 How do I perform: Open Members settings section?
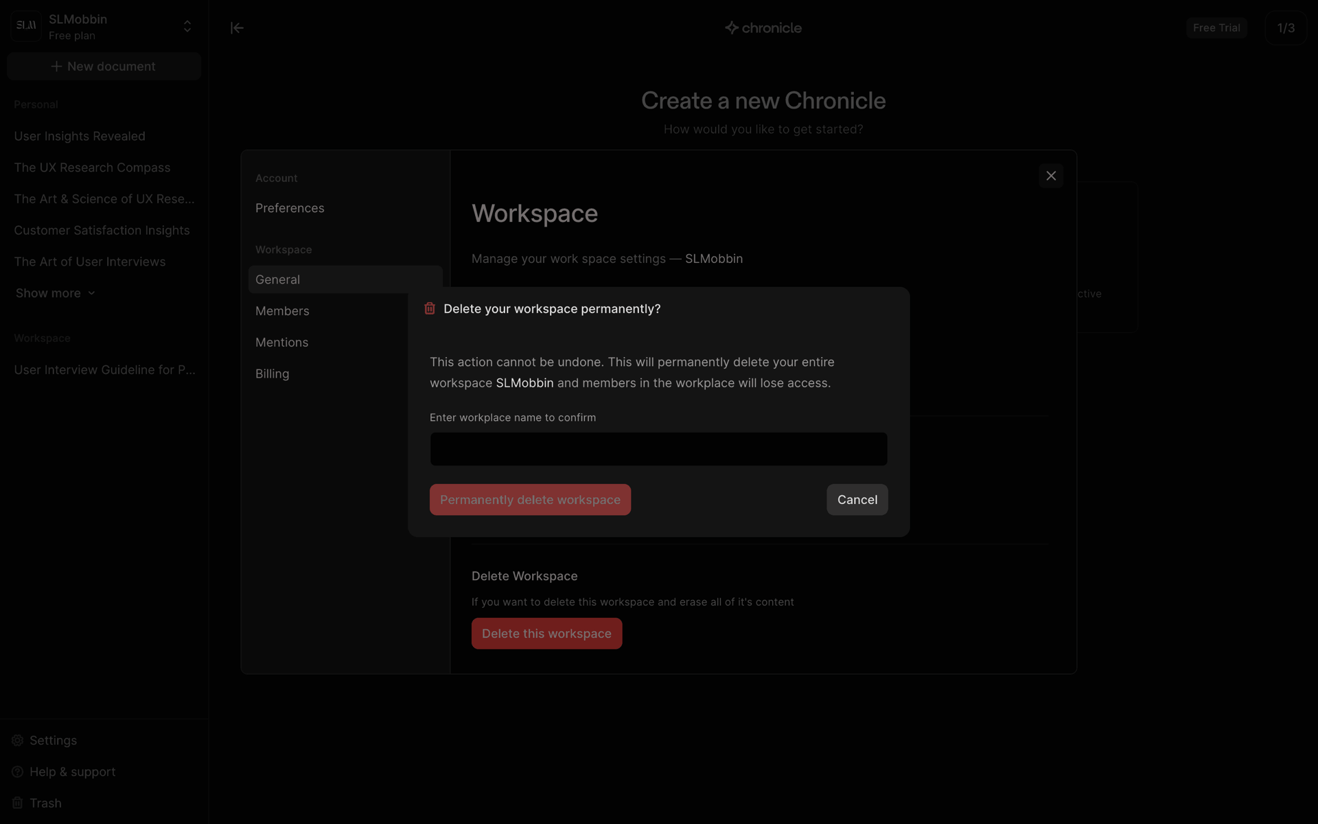pyautogui.click(x=282, y=311)
